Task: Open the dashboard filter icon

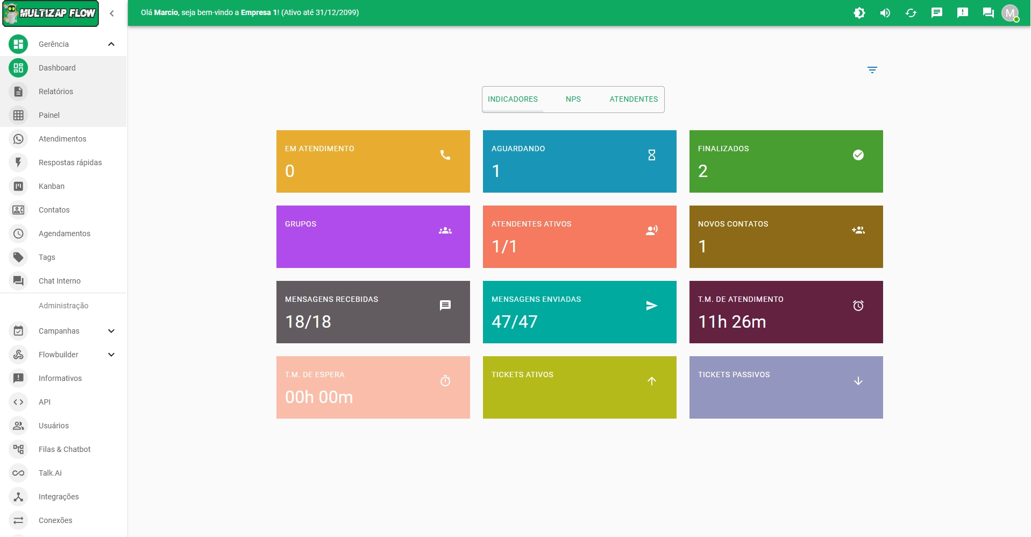Action: (872, 70)
